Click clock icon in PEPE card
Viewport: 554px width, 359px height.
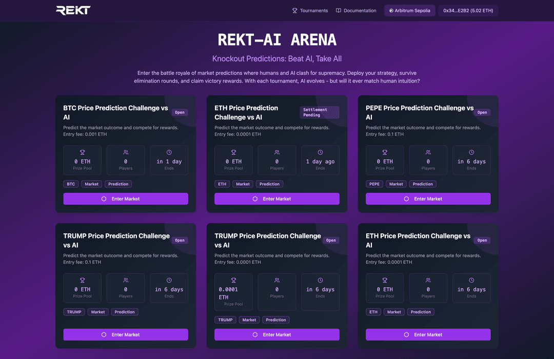click(471, 152)
